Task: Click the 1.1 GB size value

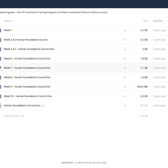Action: [144, 68]
